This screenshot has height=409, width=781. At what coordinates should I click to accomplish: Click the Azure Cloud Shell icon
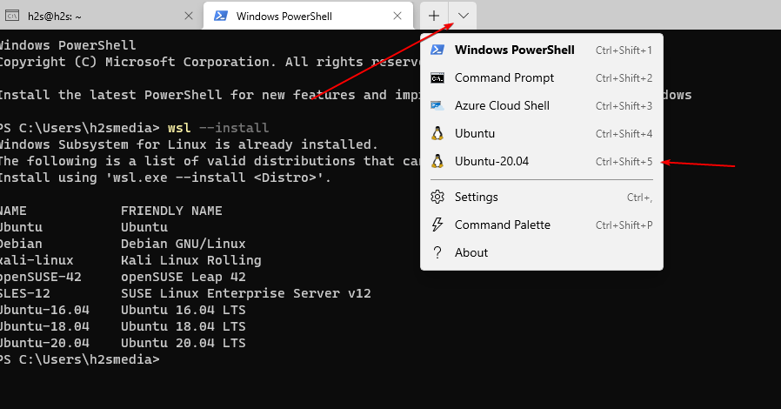click(438, 105)
